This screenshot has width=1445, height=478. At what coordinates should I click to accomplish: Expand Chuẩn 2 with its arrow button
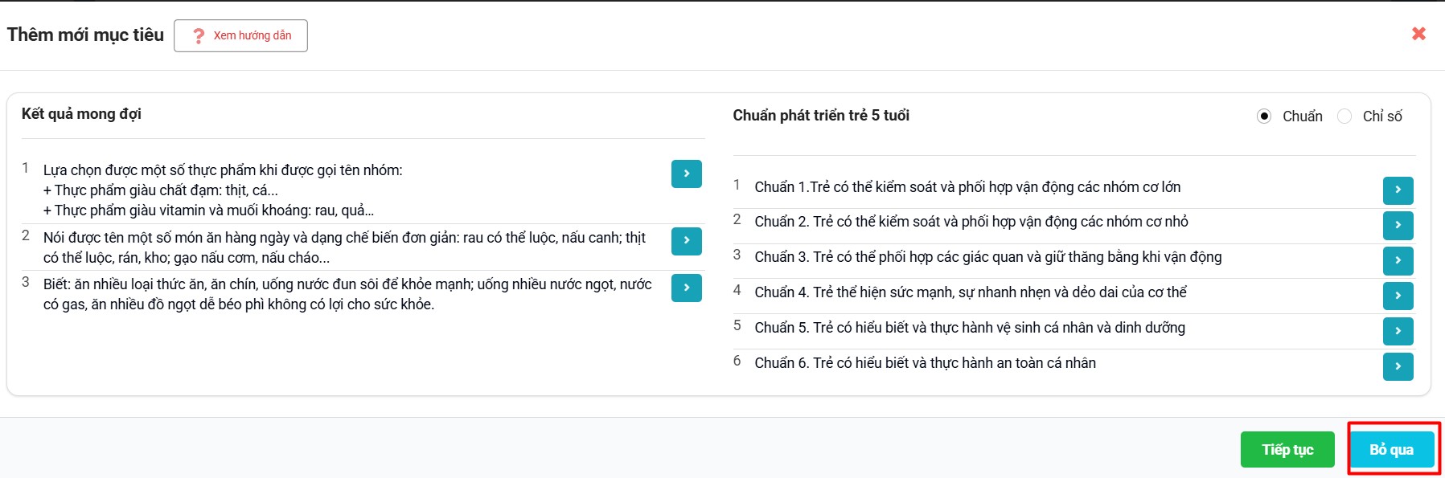tap(1398, 225)
